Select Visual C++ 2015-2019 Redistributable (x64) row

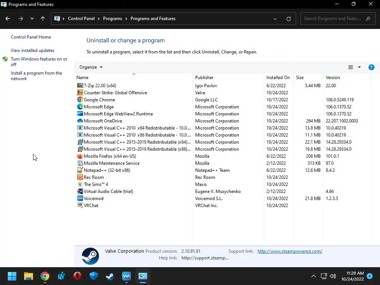click(x=223, y=142)
